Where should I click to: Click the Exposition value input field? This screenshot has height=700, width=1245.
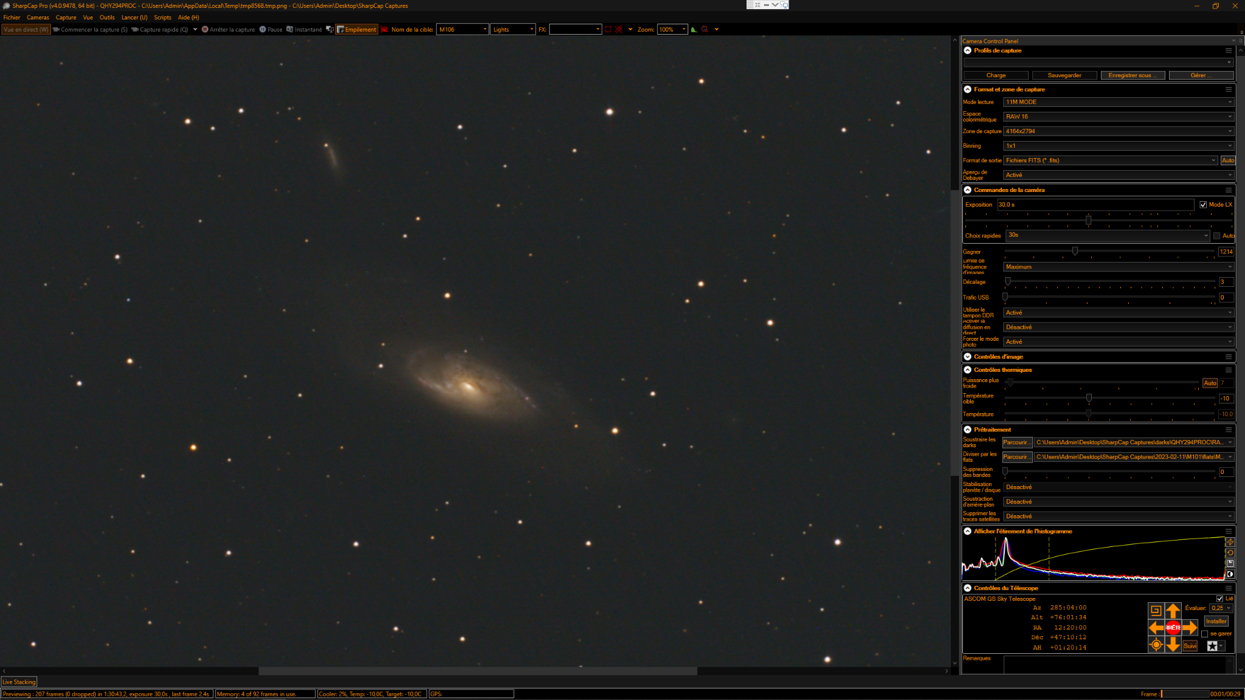click(x=1095, y=205)
